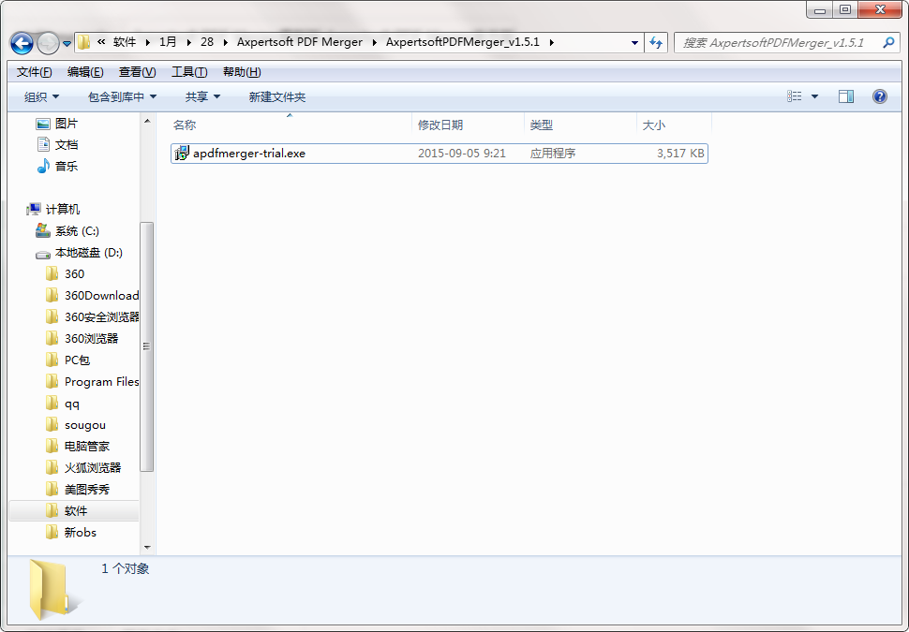The image size is (909, 632).
Task: Navigate to 软件 in the address bar
Action: coord(125,42)
